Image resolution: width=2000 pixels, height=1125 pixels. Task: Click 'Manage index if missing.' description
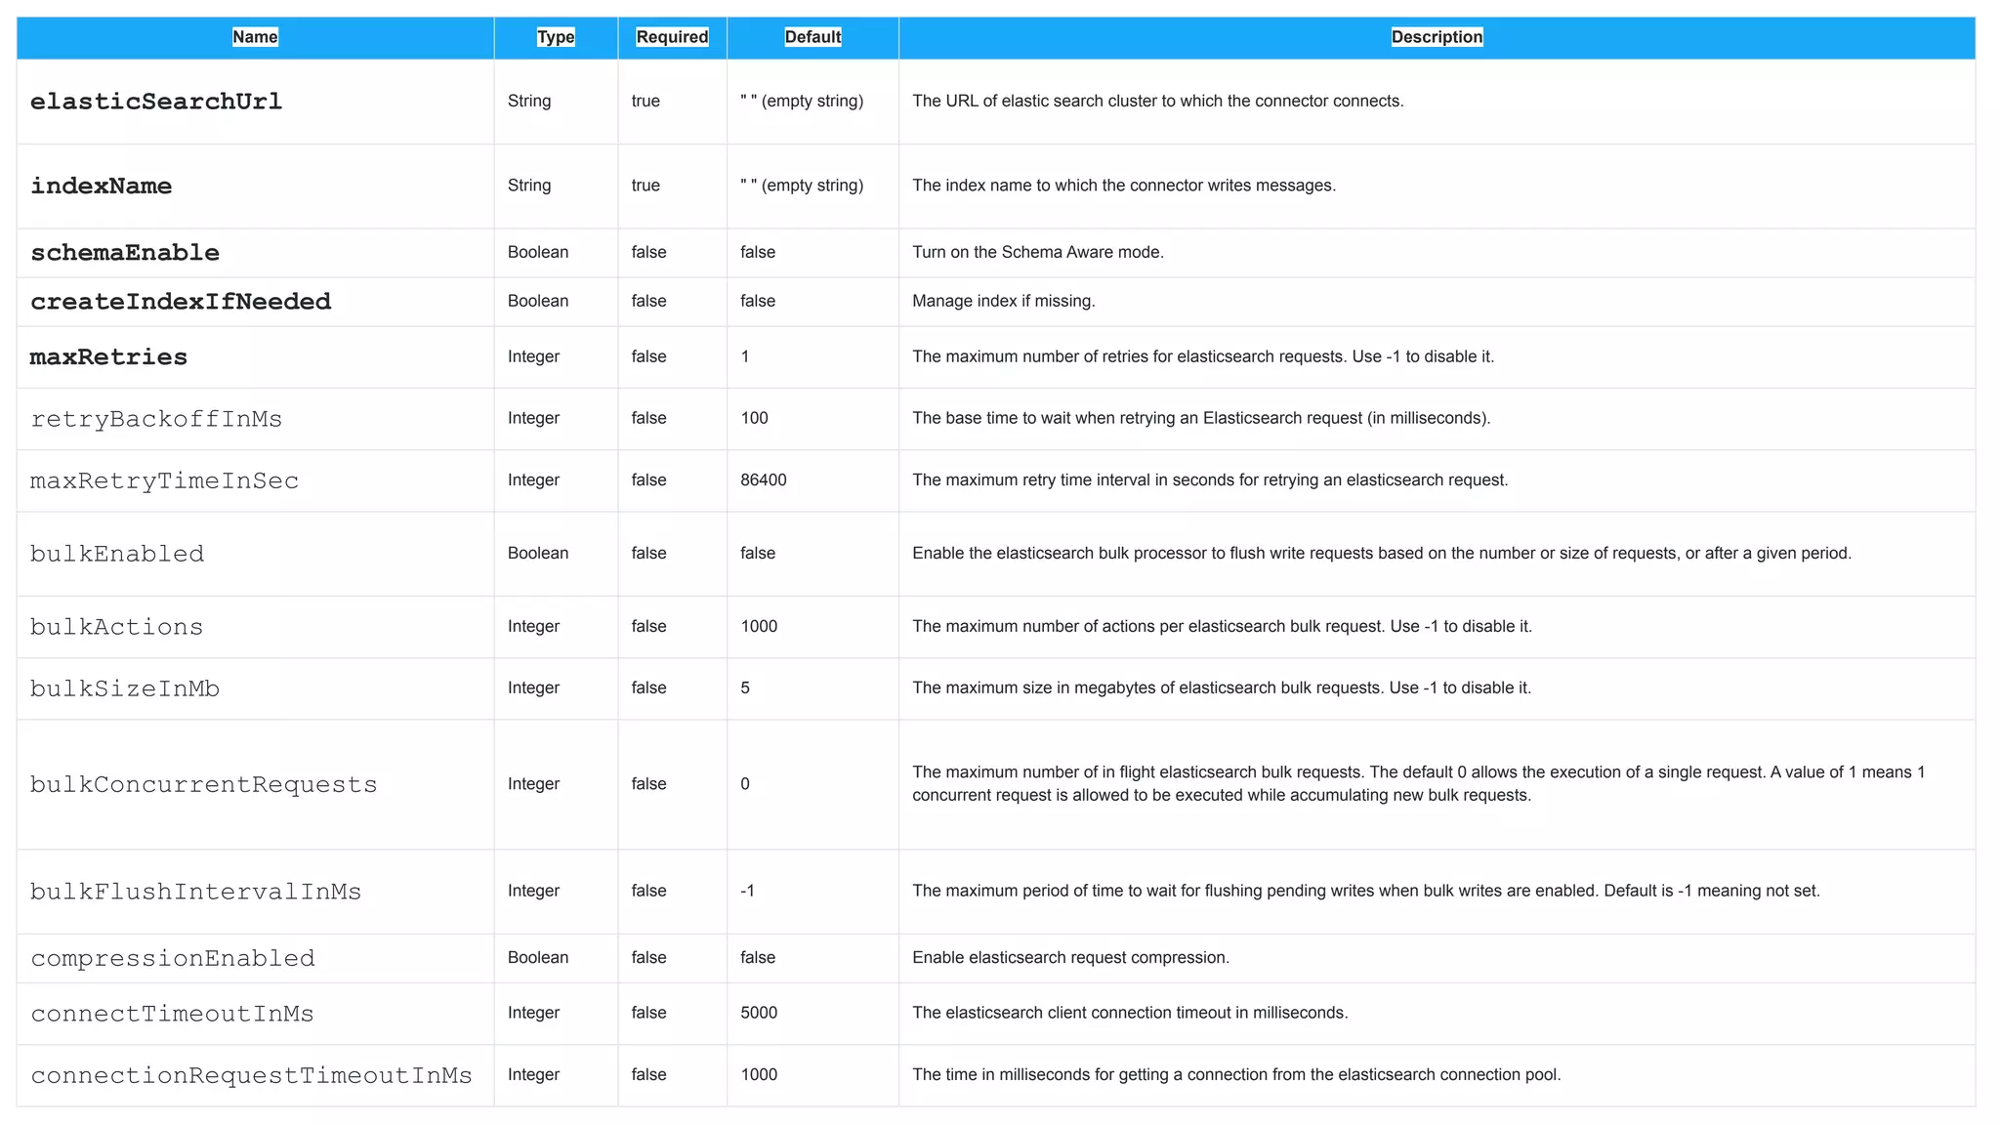(x=1004, y=301)
